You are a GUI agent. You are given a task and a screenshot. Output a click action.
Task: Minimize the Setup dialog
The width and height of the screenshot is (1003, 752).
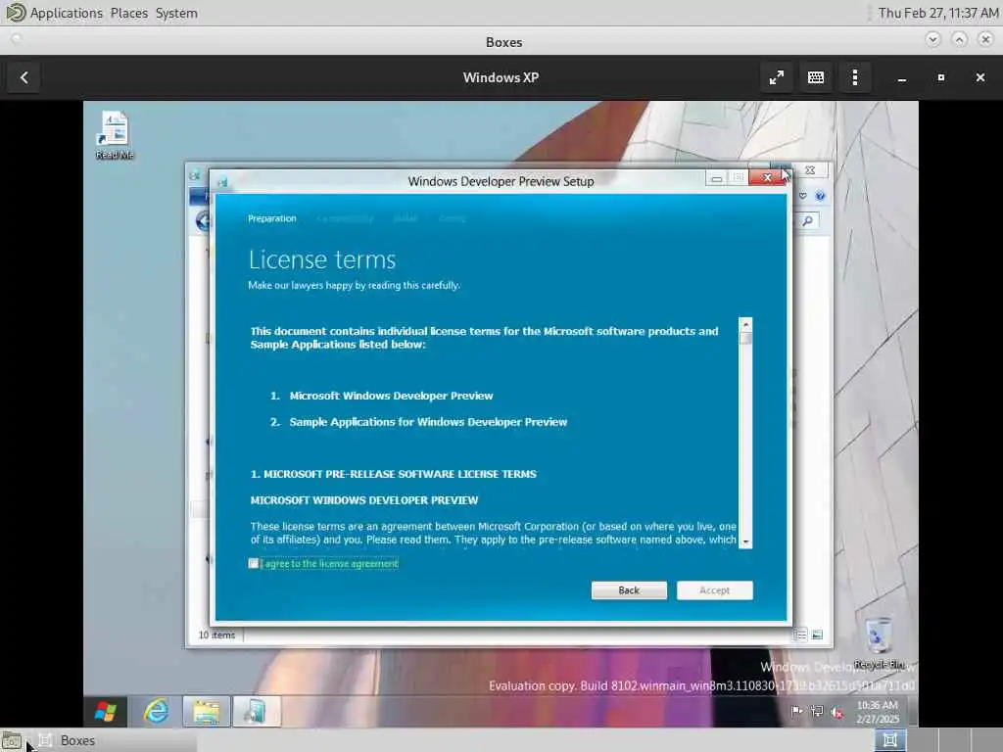point(716,178)
